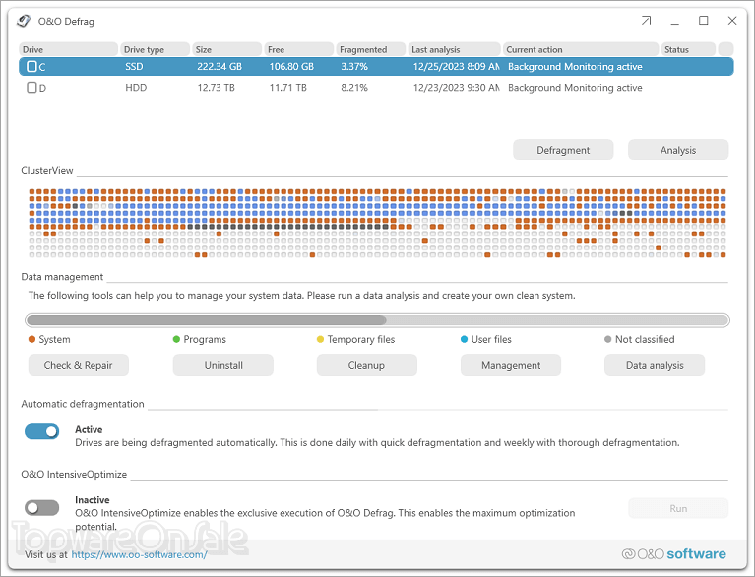The height and width of the screenshot is (577, 755).
Task: Click the Defragment button
Action: 563,150
